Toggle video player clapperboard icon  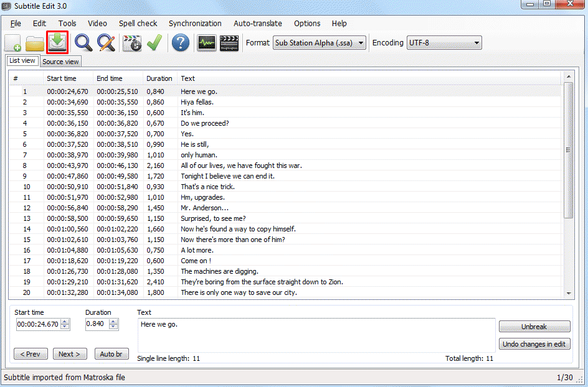(x=229, y=43)
